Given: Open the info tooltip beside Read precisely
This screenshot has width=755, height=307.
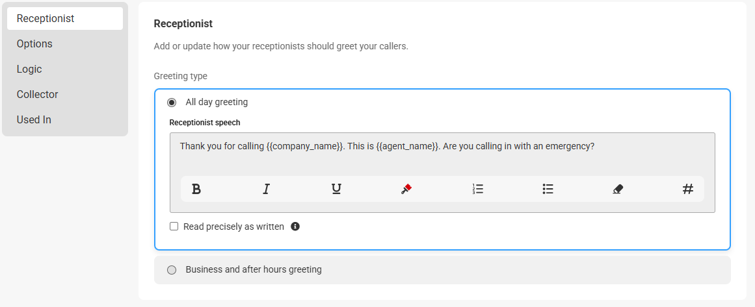Looking at the screenshot, I should [295, 227].
